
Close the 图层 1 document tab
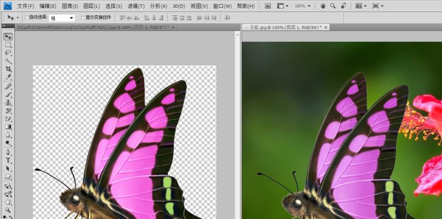[x=326, y=27]
